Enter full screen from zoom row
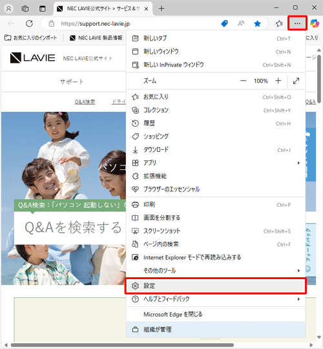Viewport: 323px width, 349px height. click(296, 81)
